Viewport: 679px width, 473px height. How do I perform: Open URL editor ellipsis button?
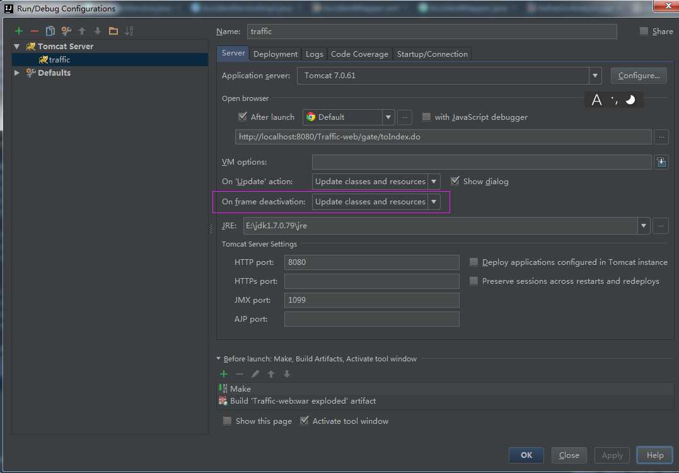(x=661, y=137)
